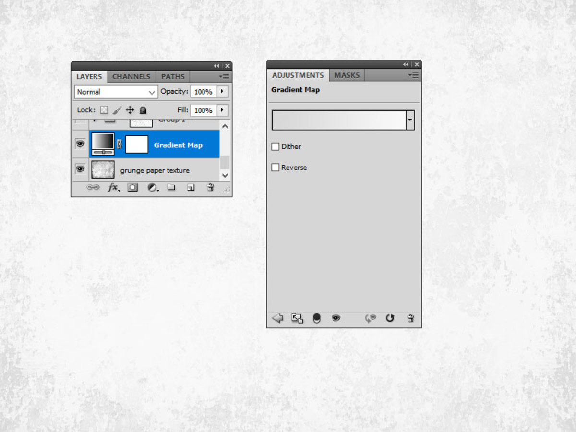Clip adjustment to the layer below
Viewport: 576px width, 432px height.
click(297, 318)
